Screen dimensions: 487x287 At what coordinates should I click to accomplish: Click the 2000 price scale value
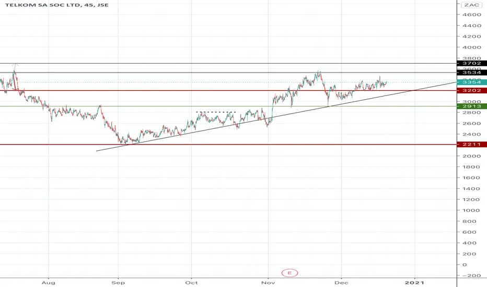pos(471,156)
